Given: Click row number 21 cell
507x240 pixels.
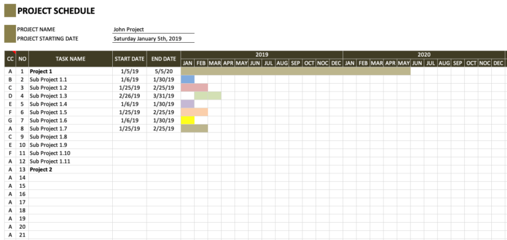Looking at the screenshot, I should pos(22,235).
